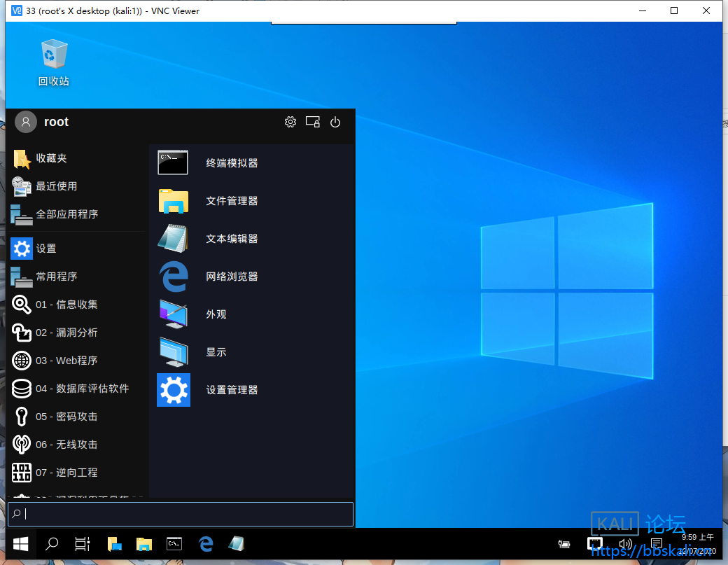Open the gear settings icon beside root

290,122
